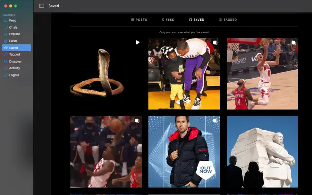312x195 pixels.
Task: Click the Favorites sidebar header
Action: coord(9,15)
